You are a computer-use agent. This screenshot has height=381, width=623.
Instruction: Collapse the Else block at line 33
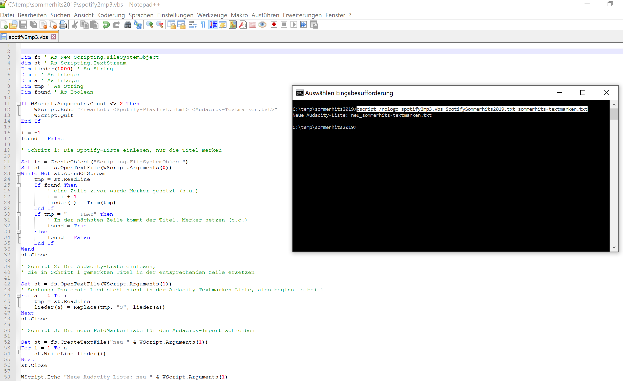pyautogui.click(x=18, y=232)
